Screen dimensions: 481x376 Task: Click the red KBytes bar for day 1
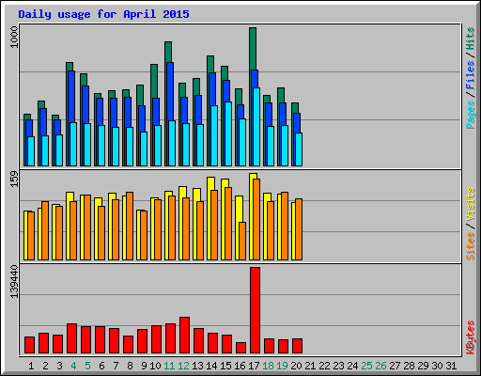29,345
